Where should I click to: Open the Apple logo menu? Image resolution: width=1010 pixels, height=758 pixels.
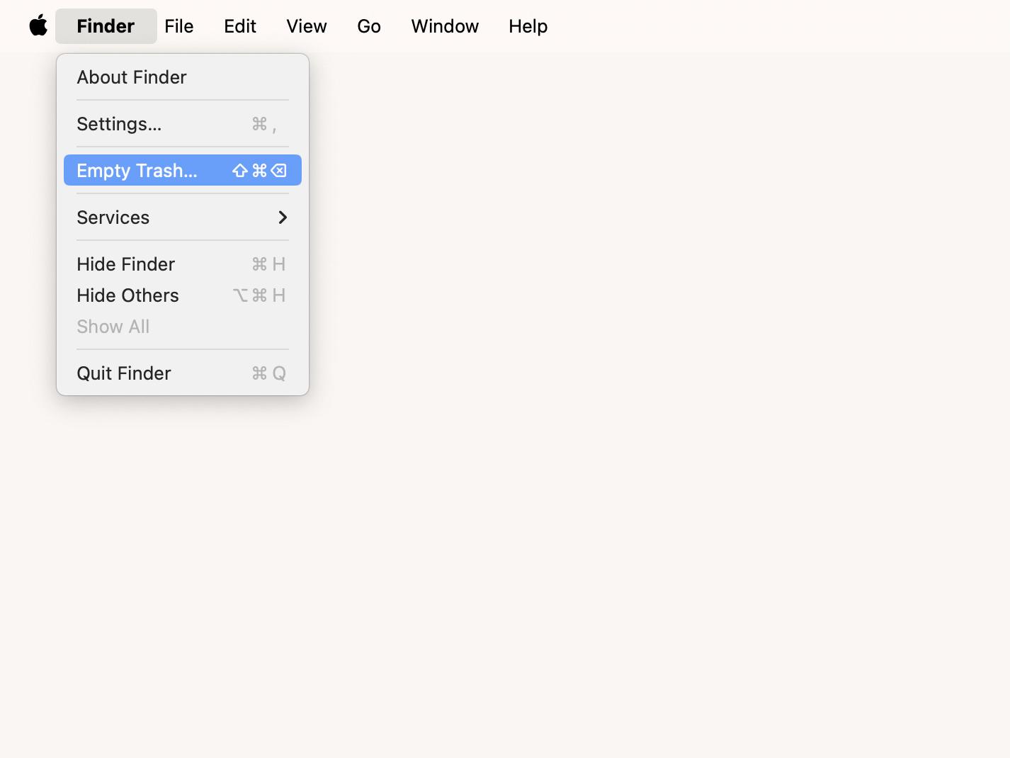click(38, 26)
